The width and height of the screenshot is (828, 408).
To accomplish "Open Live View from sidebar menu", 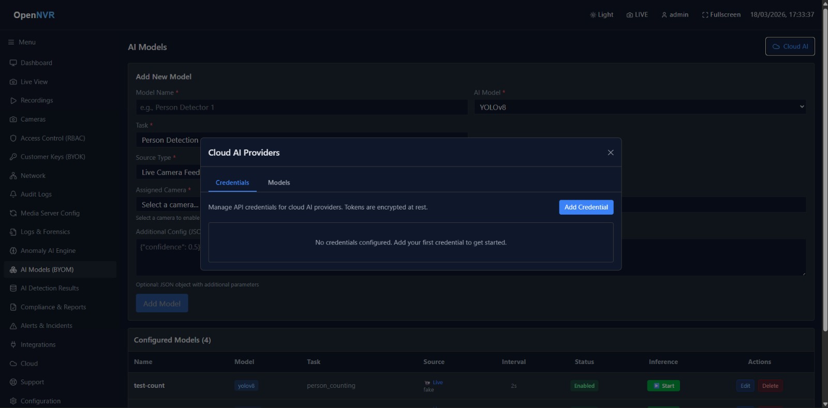I will tap(60, 82).
